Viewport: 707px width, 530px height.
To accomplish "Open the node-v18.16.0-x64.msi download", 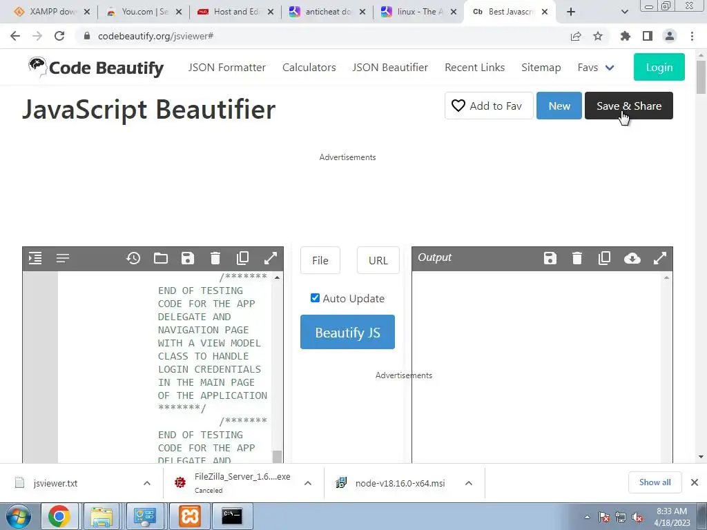I will (x=400, y=483).
